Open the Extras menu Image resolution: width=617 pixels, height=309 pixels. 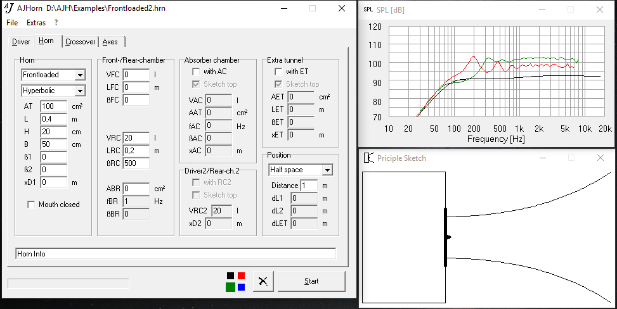(x=36, y=23)
